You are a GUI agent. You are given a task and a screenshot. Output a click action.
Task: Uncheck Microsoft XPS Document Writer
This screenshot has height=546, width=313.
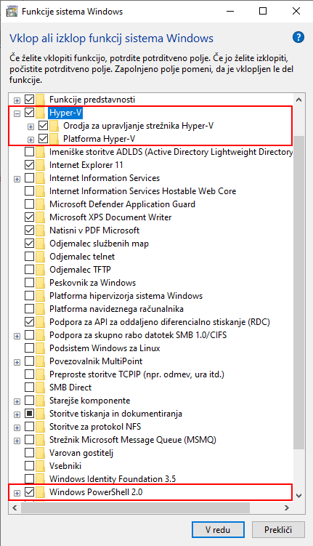click(x=29, y=217)
